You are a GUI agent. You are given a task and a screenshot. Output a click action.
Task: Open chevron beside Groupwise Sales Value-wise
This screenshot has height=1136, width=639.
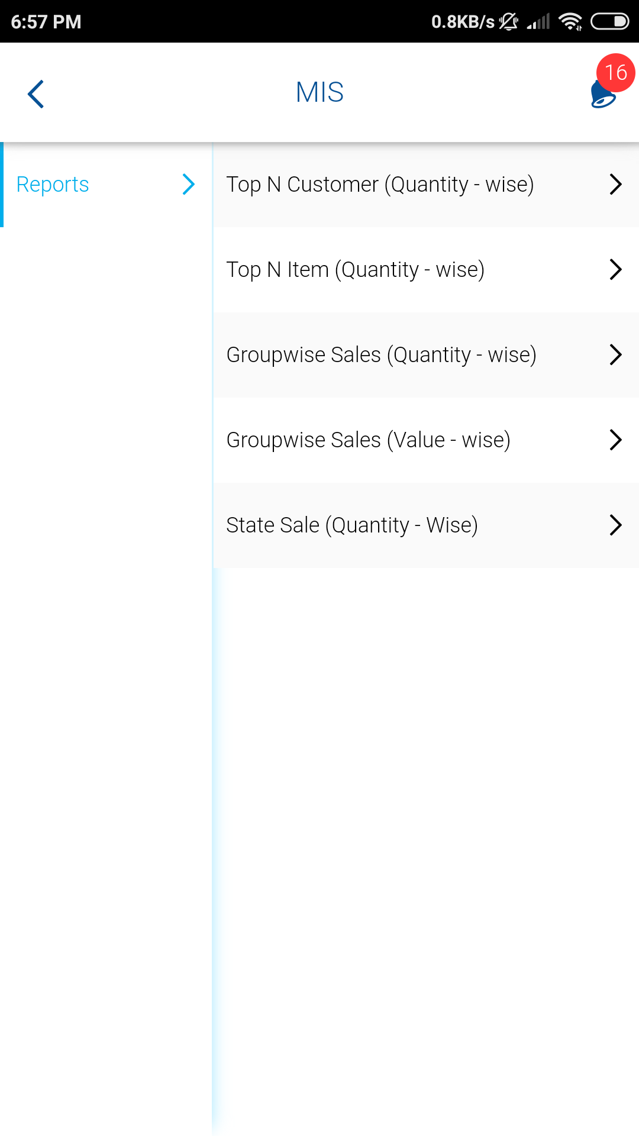click(615, 440)
